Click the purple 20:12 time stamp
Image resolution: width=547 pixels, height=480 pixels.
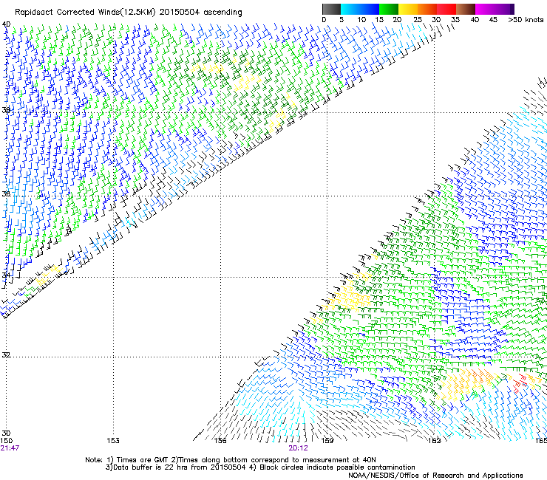(299, 448)
